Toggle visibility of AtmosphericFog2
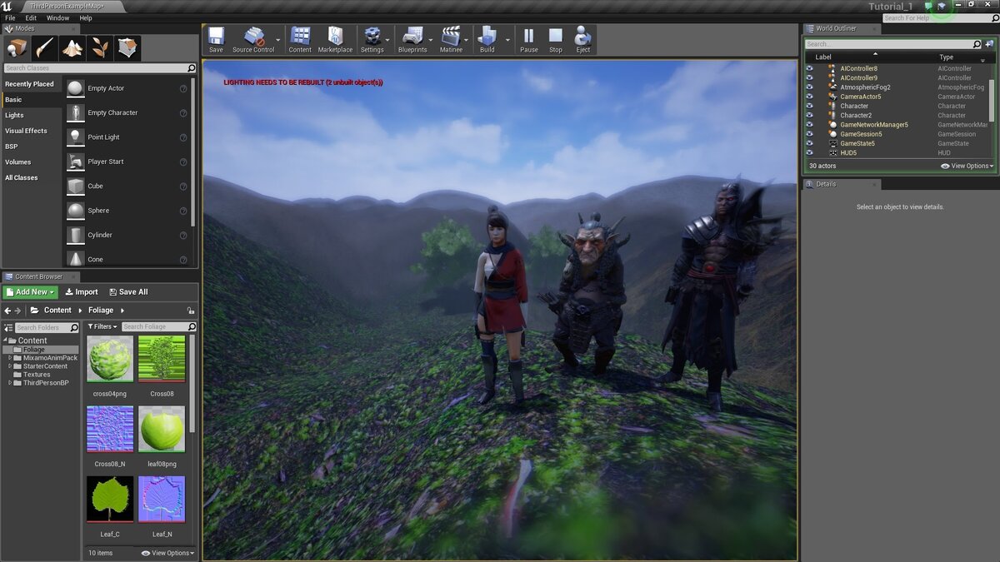Image resolution: width=1000 pixels, height=562 pixels. pyautogui.click(x=809, y=87)
